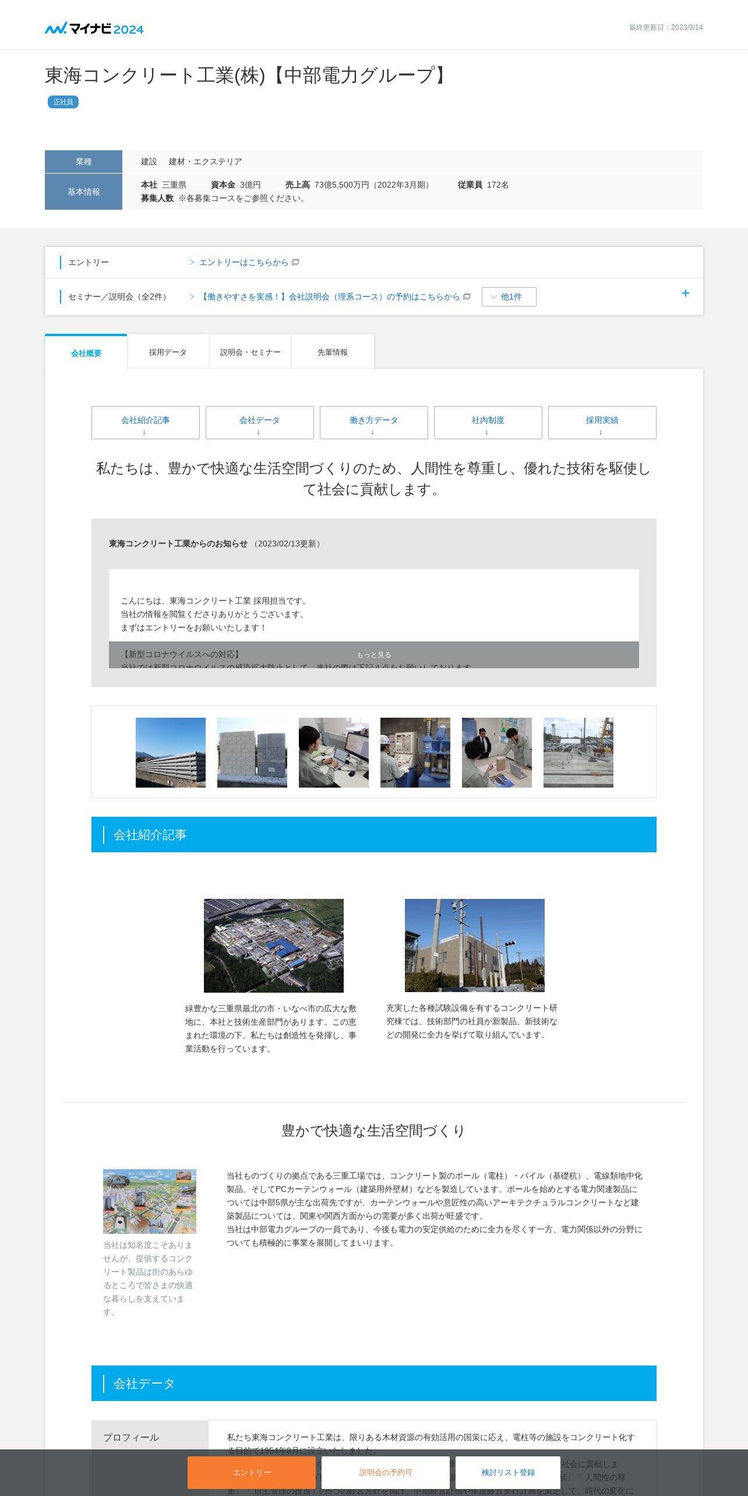Click the concrete research building photo
The width and height of the screenshot is (748, 1496).
point(475,945)
